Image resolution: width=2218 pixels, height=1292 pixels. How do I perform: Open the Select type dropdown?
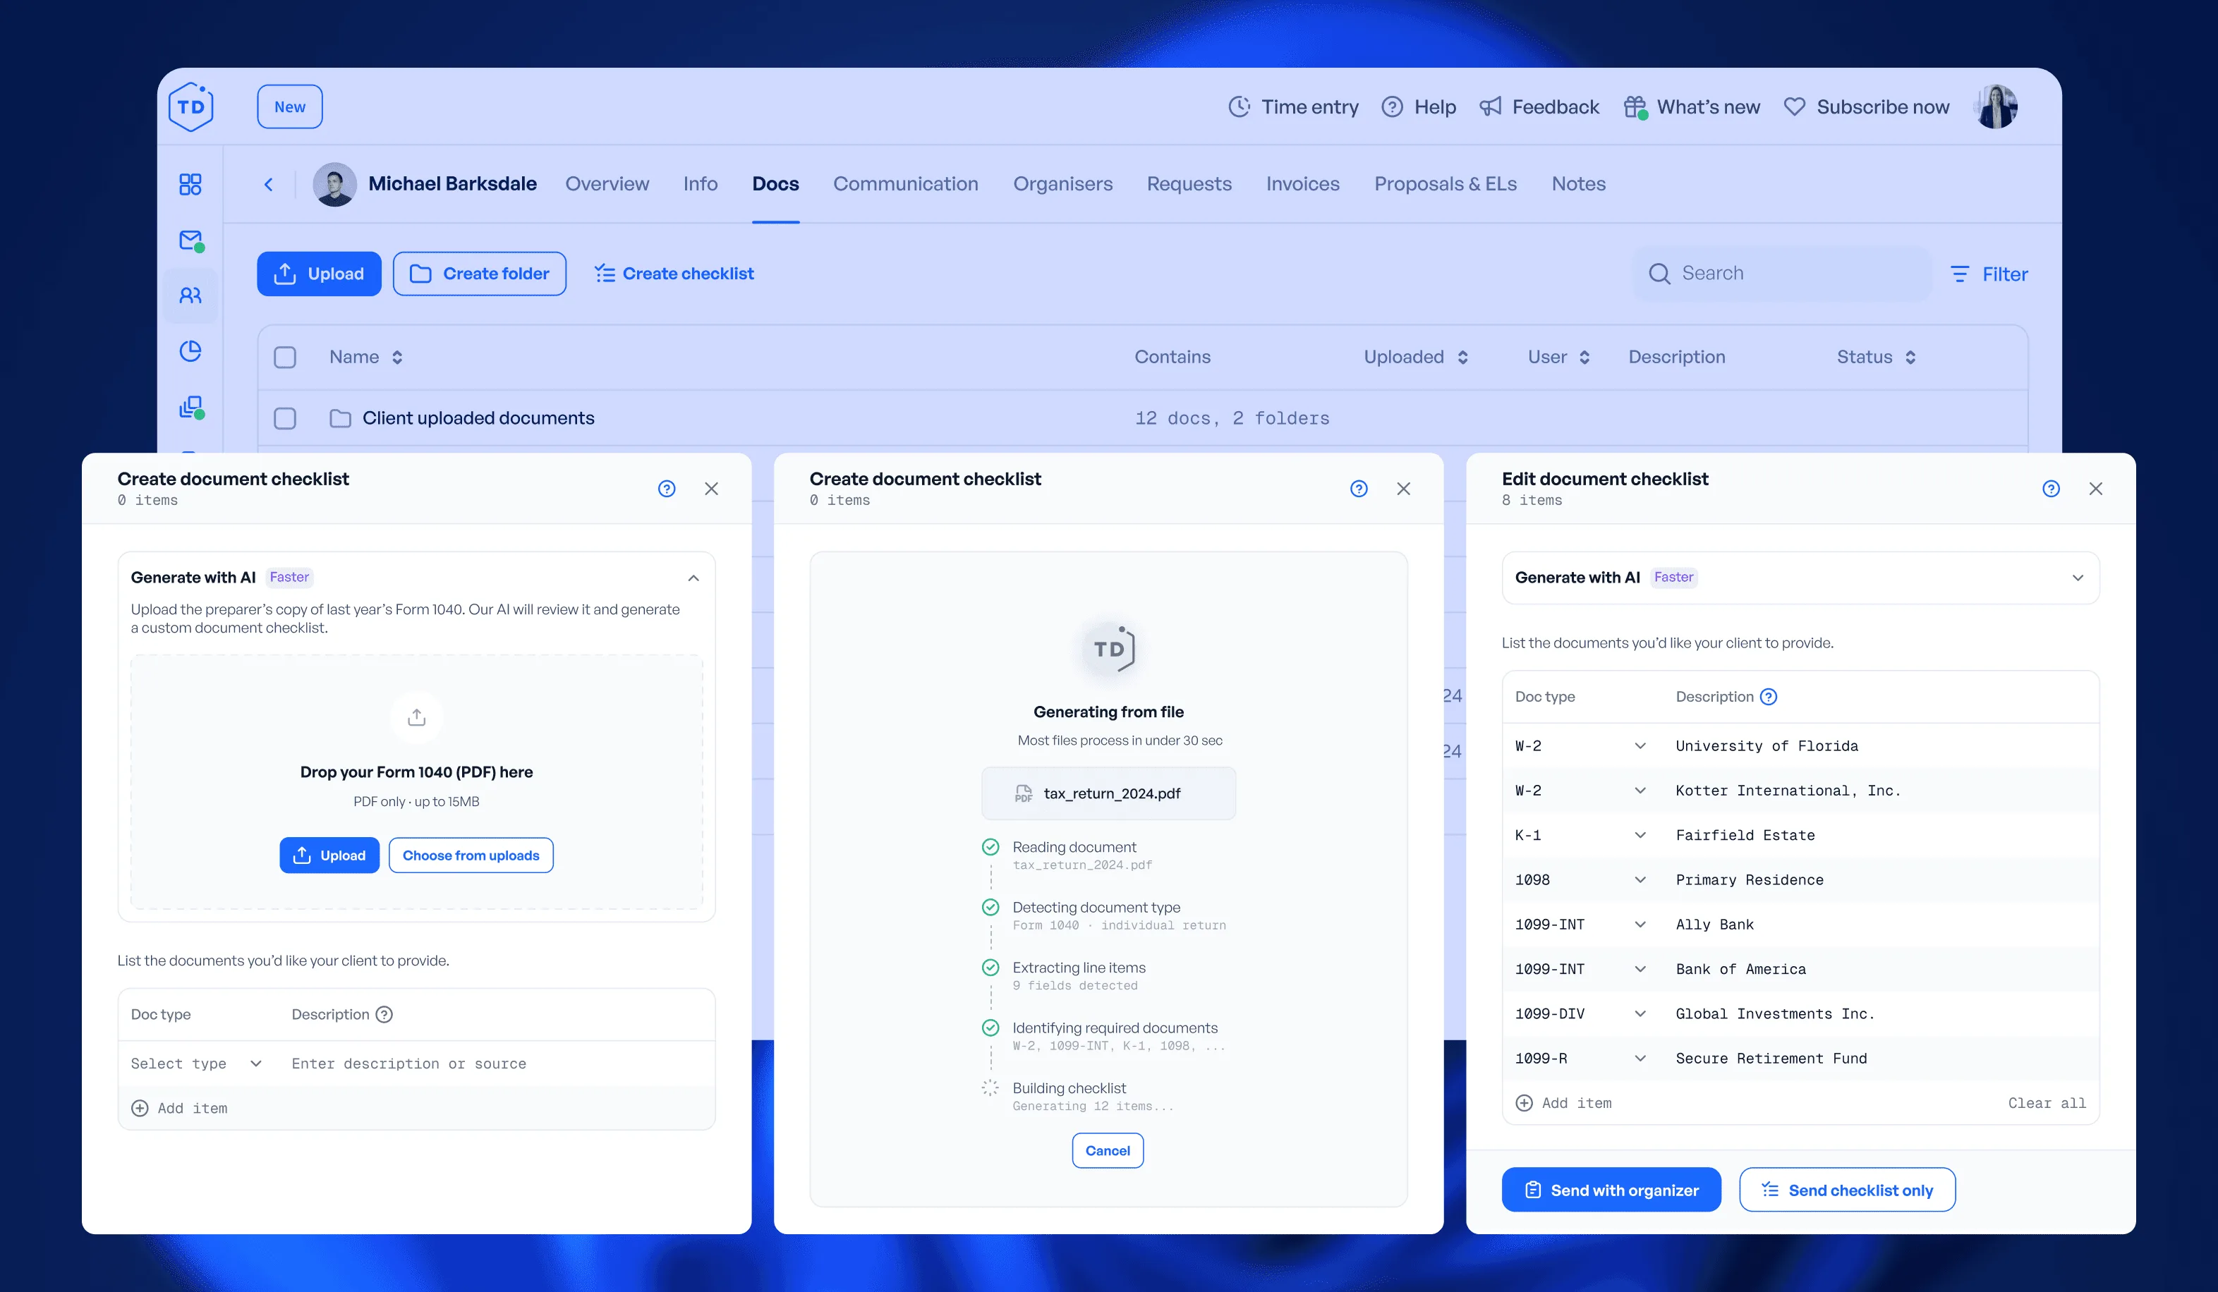click(196, 1064)
